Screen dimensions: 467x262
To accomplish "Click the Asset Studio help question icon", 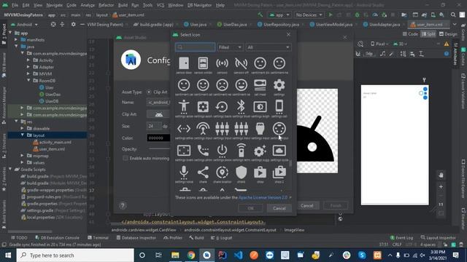I will [x=123, y=205].
